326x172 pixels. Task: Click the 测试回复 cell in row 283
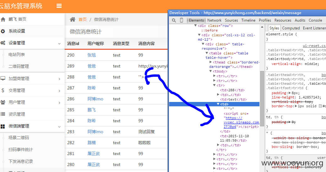click(147, 132)
